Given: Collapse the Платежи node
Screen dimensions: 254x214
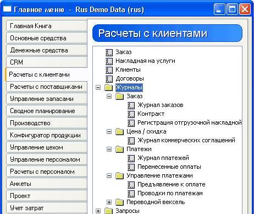Looking at the screenshot, I should 109,149.
